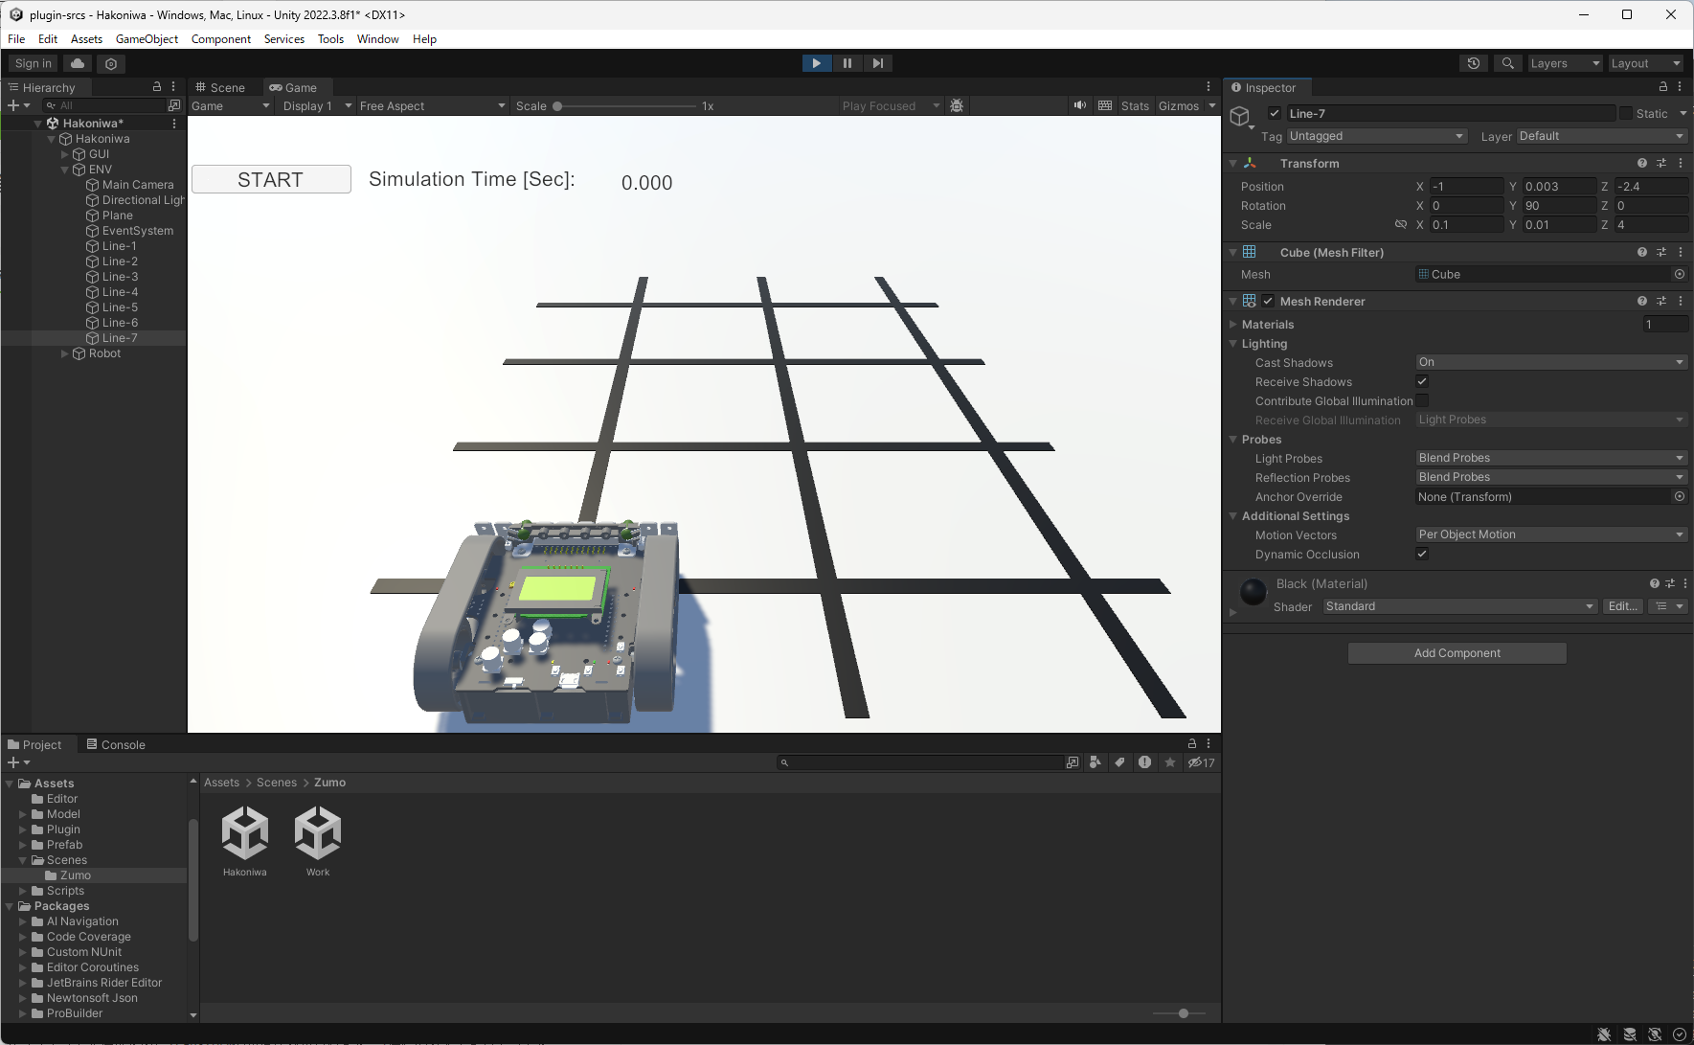Viewport: 1694px width, 1045px height.
Task: Open the Free Aspect resolution dropdown
Action: 432,105
